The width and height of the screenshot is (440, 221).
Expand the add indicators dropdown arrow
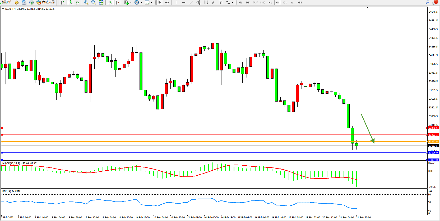[x=131, y=3]
